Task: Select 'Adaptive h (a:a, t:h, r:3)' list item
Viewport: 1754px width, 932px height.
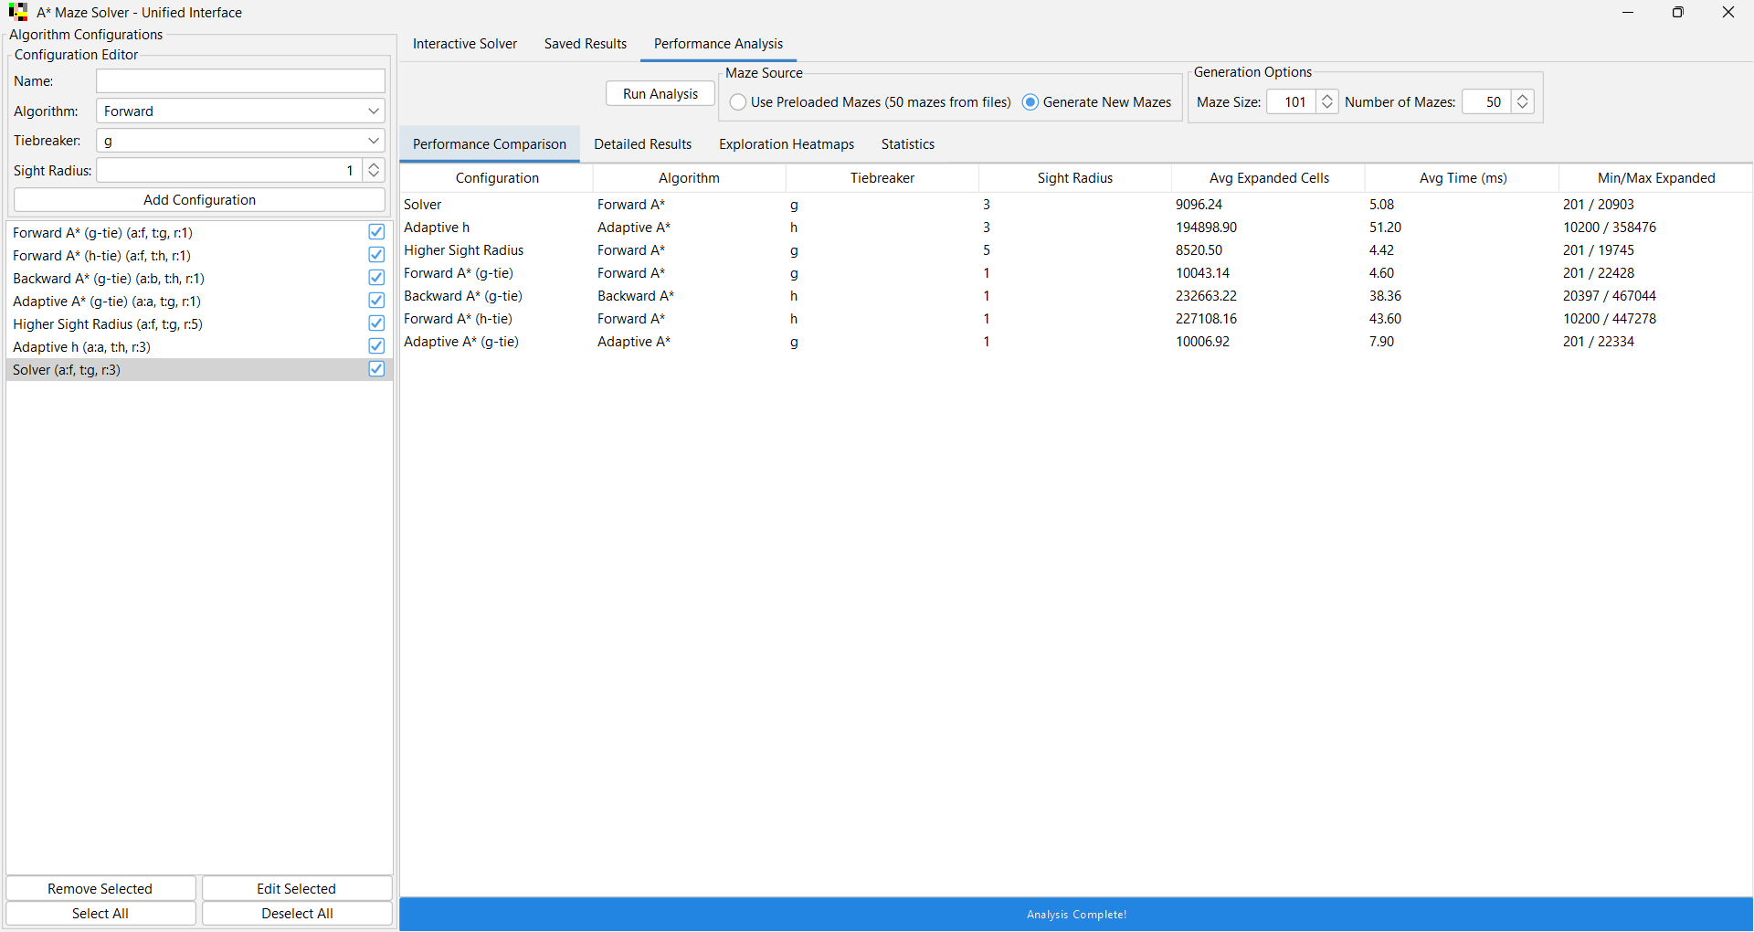Action: pos(199,346)
